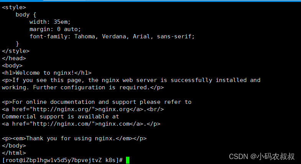Click the CSDN watermark text
301x164 pixels.
click(x=262, y=156)
